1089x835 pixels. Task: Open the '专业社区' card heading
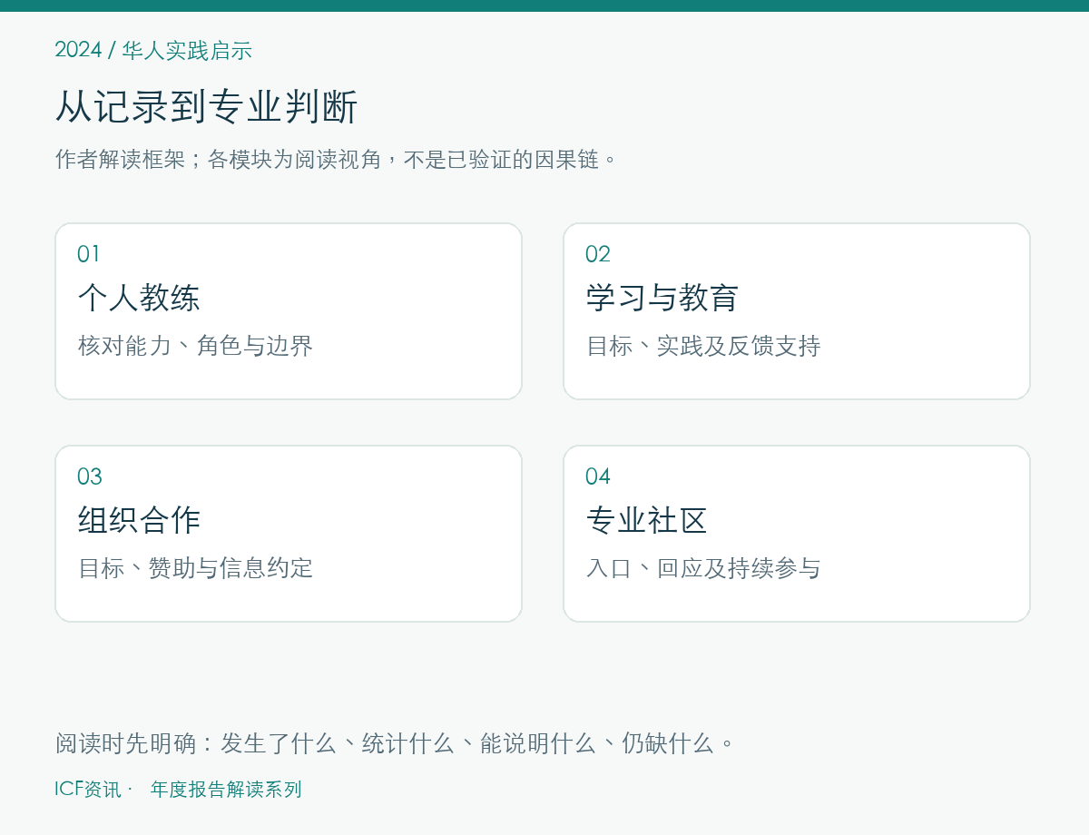click(x=646, y=520)
